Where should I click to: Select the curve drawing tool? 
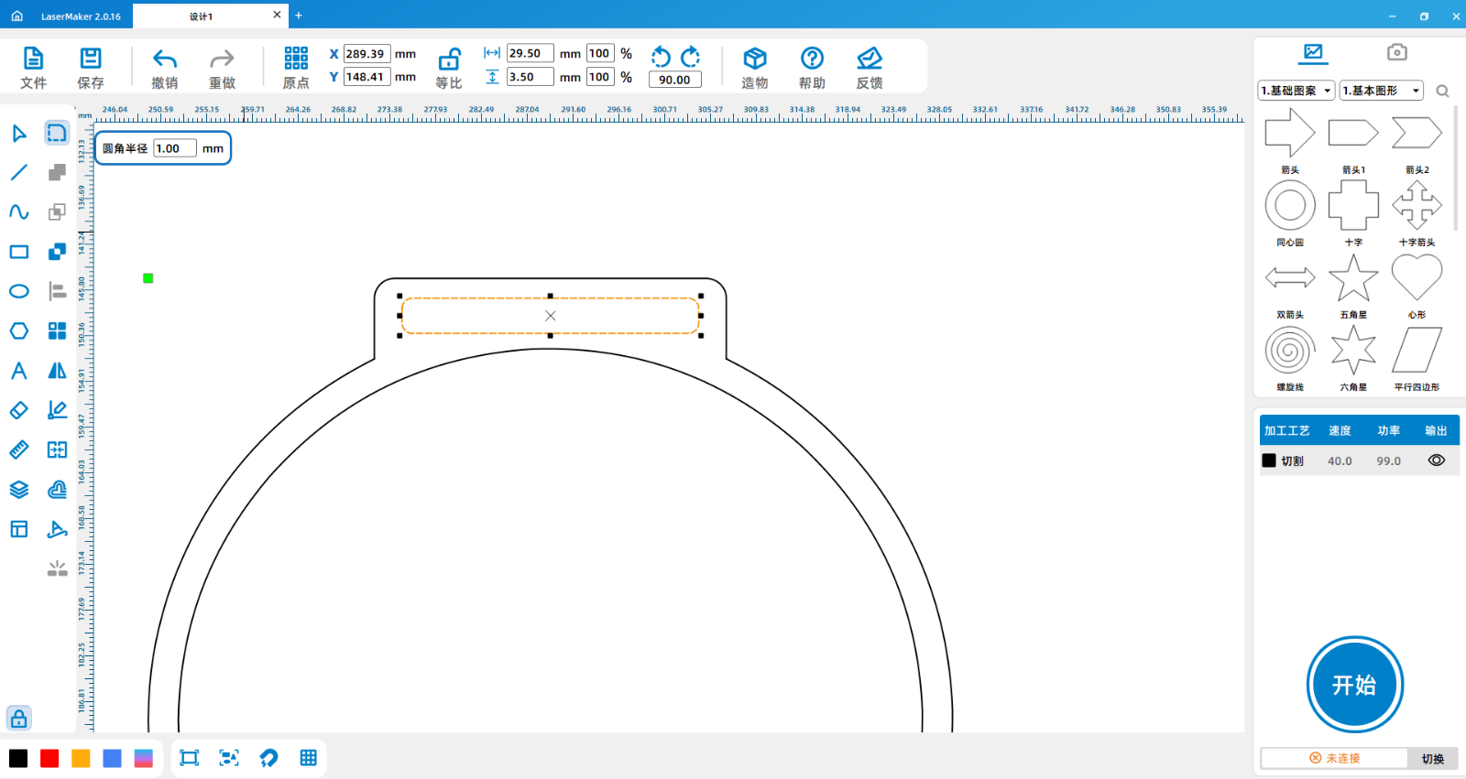(x=19, y=211)
